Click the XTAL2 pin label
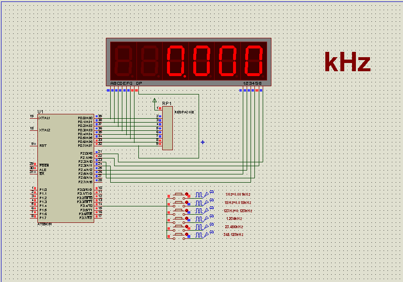The image size is (403, 282). 45,130
